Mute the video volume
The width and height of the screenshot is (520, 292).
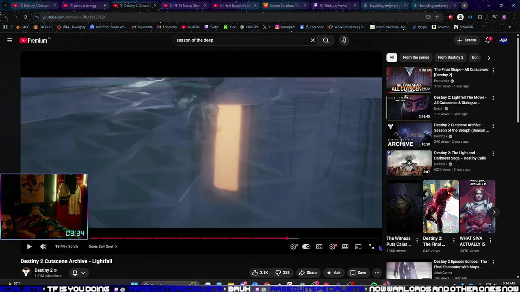43,247
